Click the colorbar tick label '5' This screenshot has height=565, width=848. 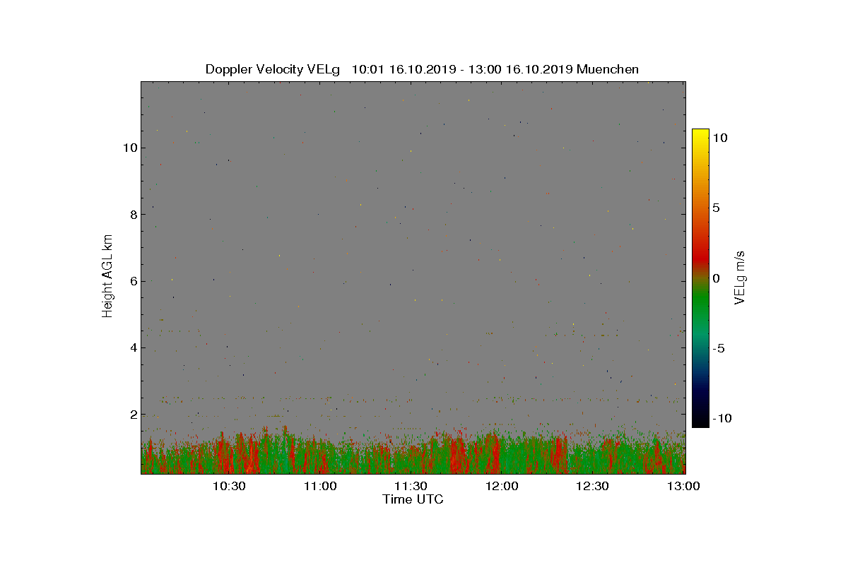(x=717, y=208)
